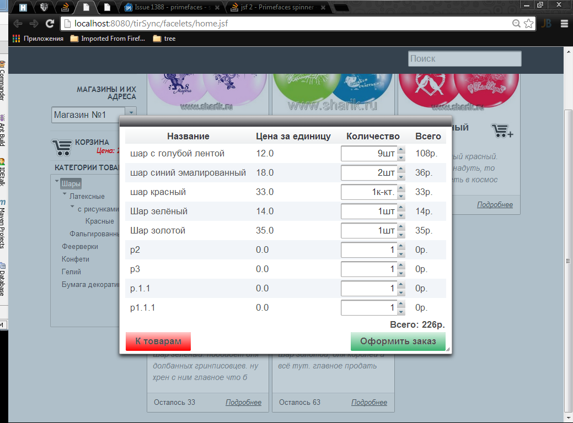573x423 pixels.
Task: Collapse the с рисунками tree node
Action: 72,207
